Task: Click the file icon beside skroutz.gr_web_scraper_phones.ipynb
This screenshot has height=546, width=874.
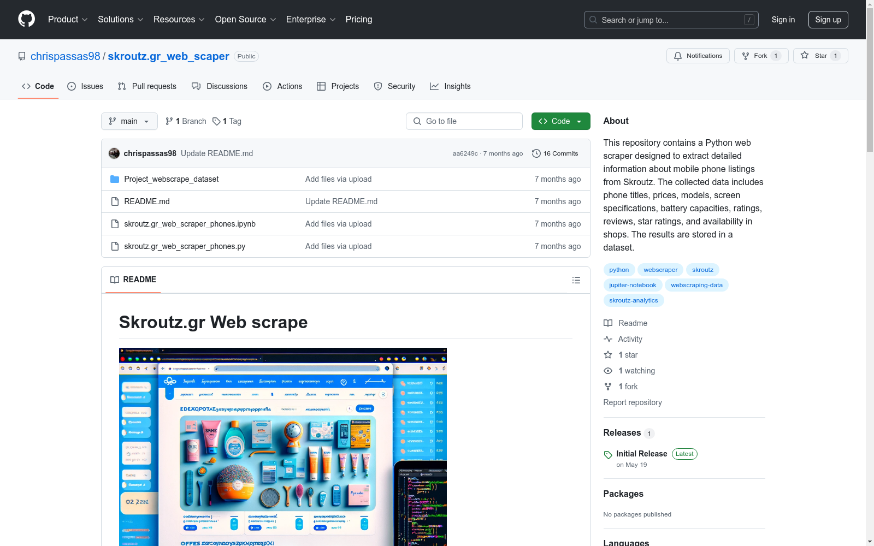Action: coord(115,224)
